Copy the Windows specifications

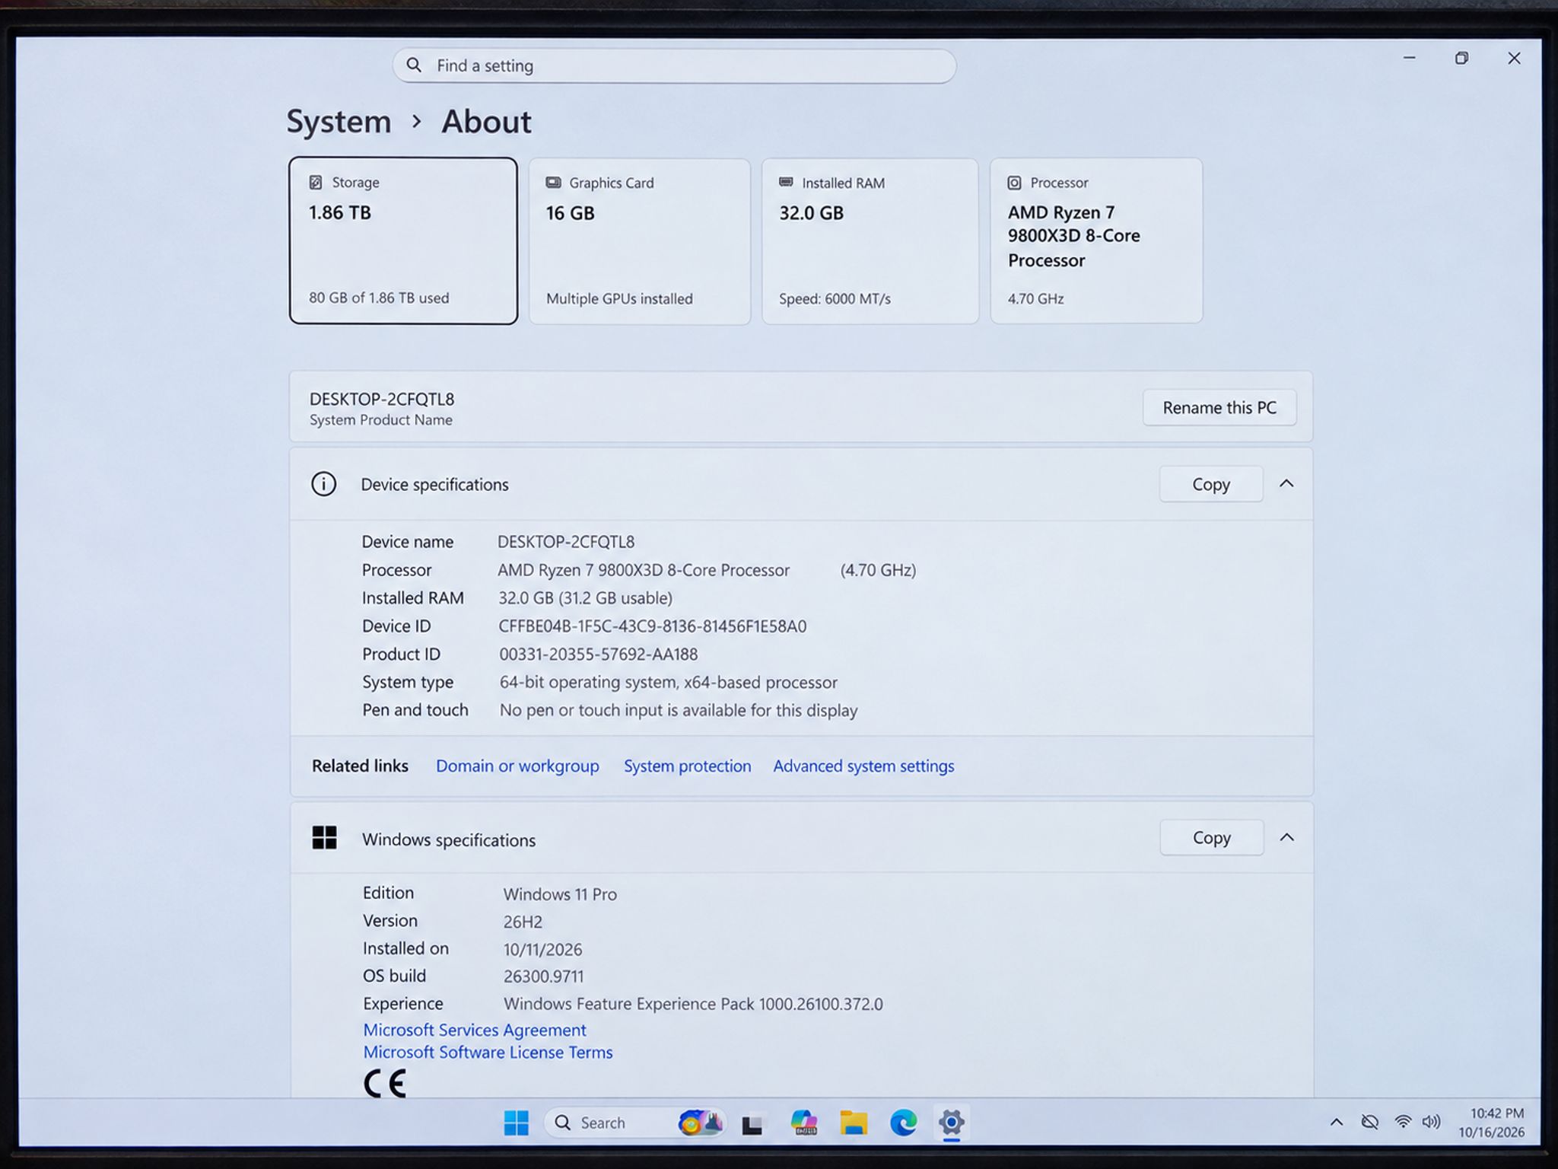pyautogui.click(x=1212, y=837)
